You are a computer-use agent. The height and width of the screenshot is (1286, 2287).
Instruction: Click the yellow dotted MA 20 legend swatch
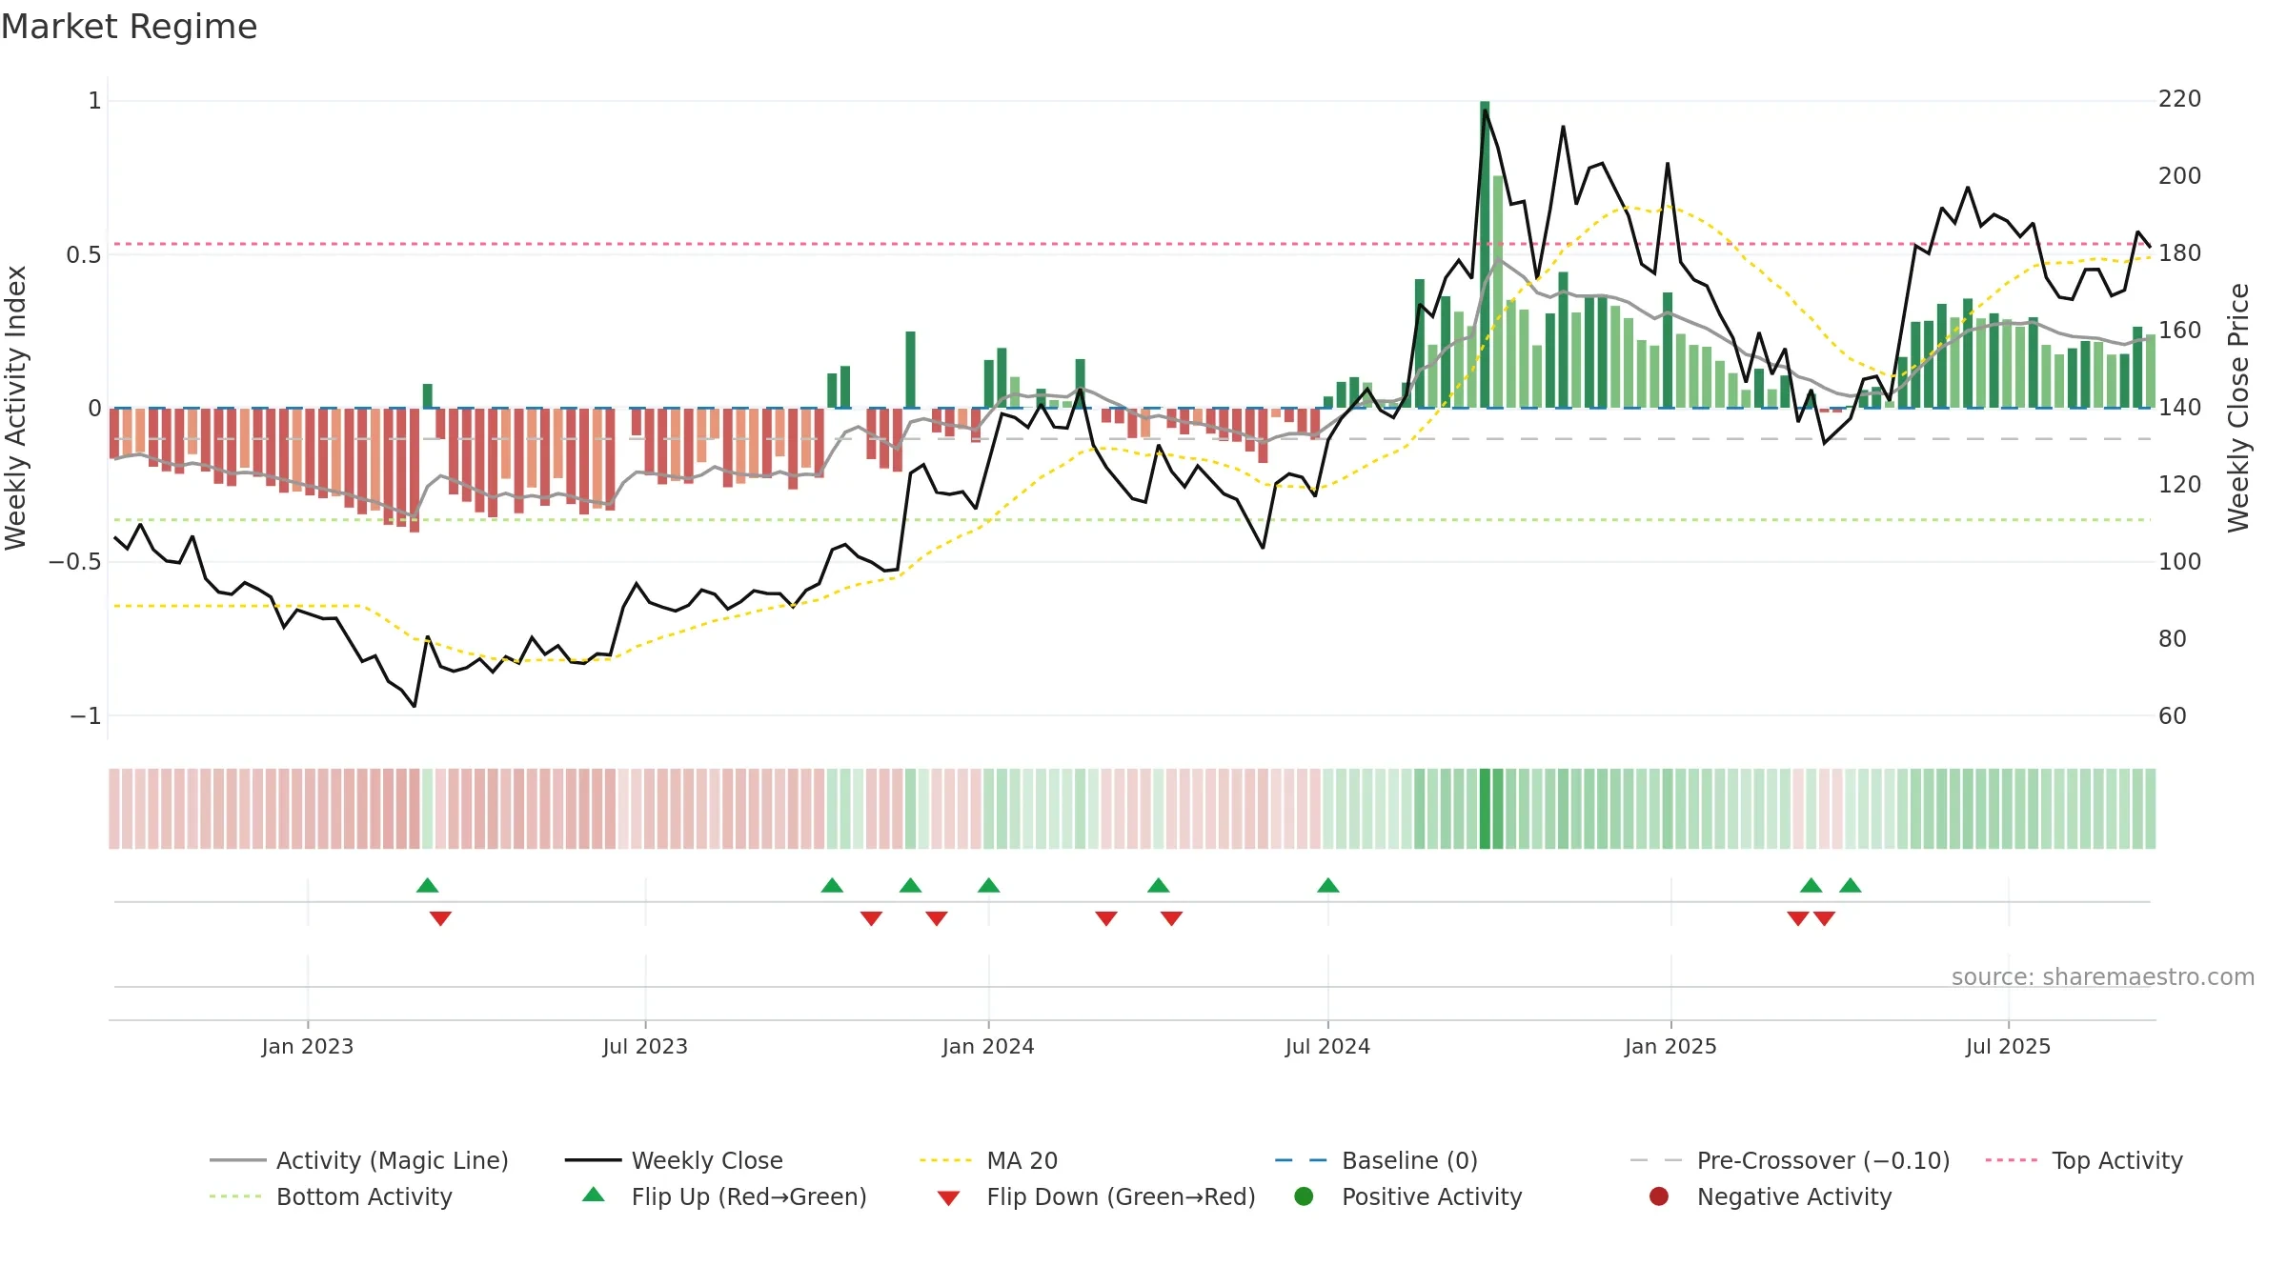point(945,1160)
